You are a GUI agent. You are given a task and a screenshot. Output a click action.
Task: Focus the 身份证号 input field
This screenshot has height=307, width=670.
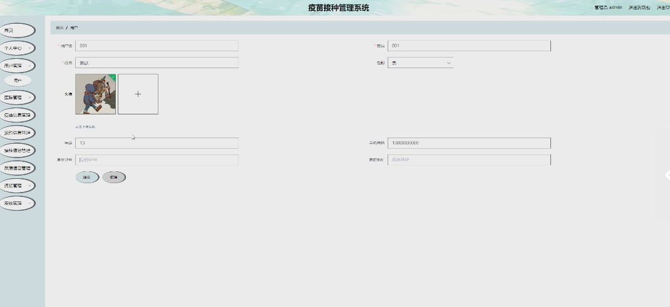(x=157, y=160)
